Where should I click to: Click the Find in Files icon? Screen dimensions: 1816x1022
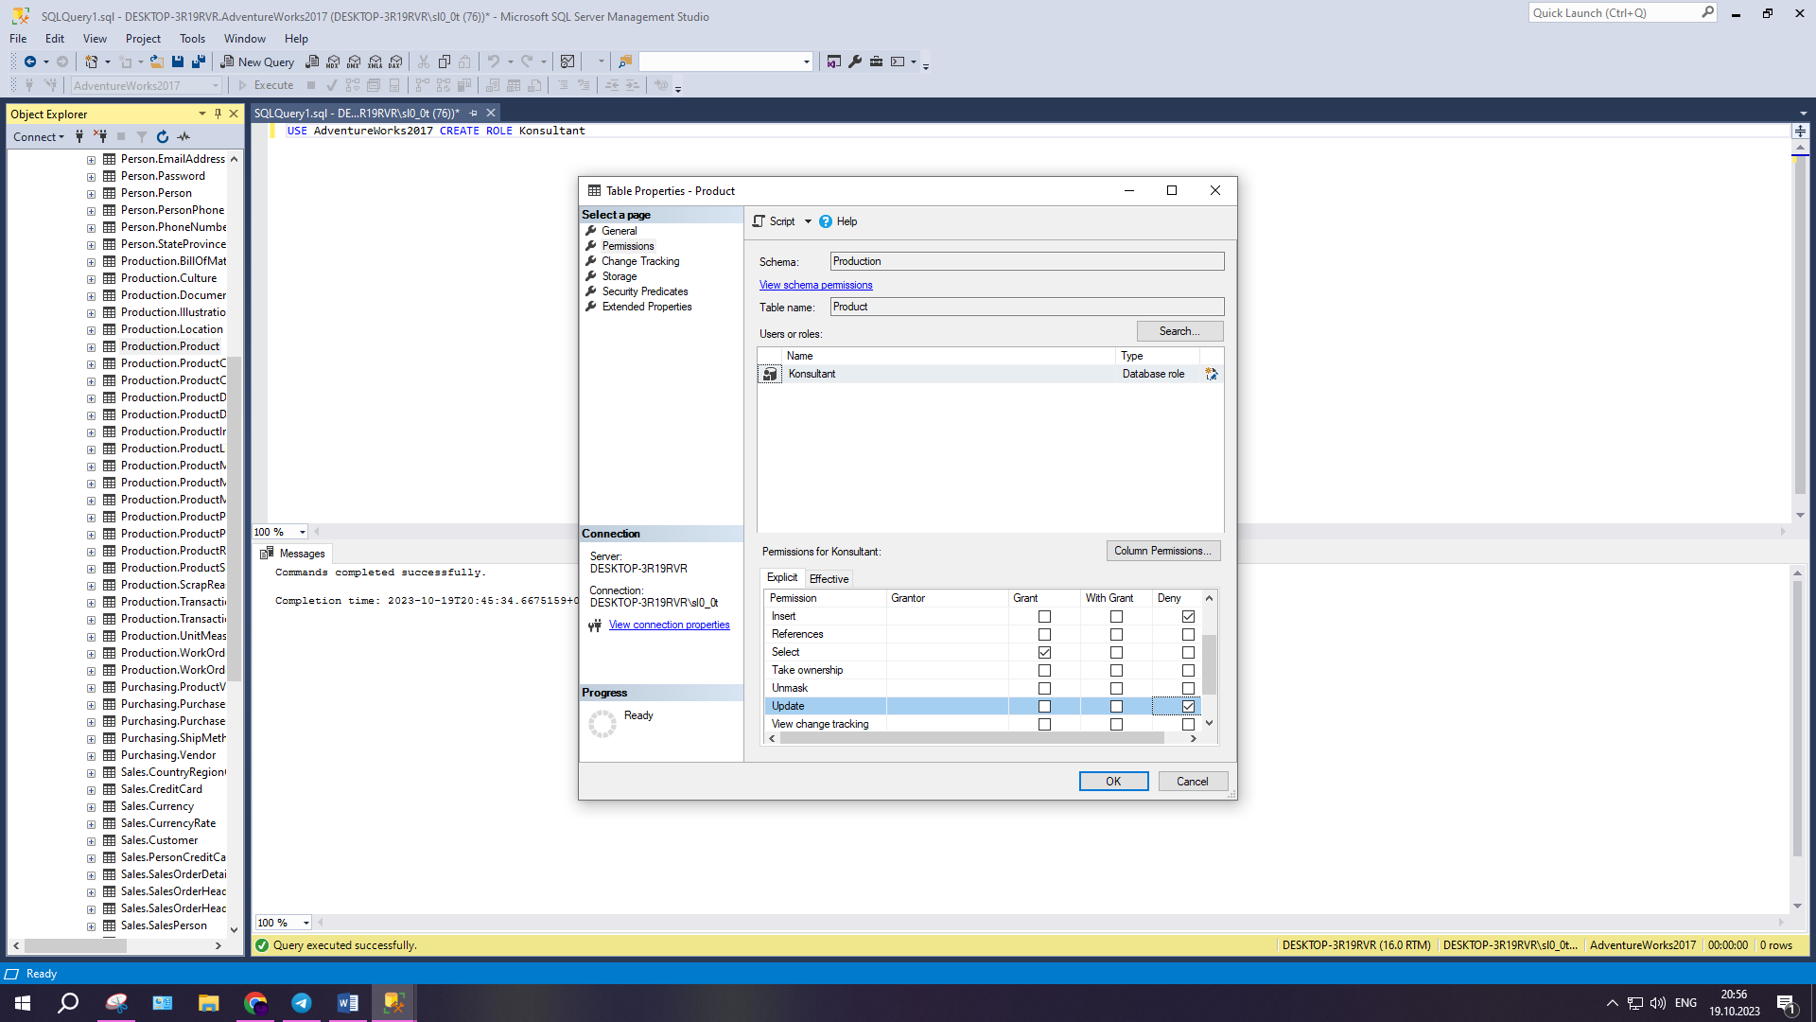pyautogui.click(x=624, y=62)
